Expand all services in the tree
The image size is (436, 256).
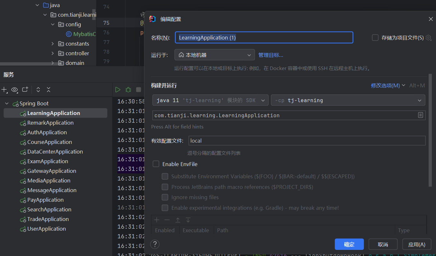pyautogui.click(x=38, y=90)
